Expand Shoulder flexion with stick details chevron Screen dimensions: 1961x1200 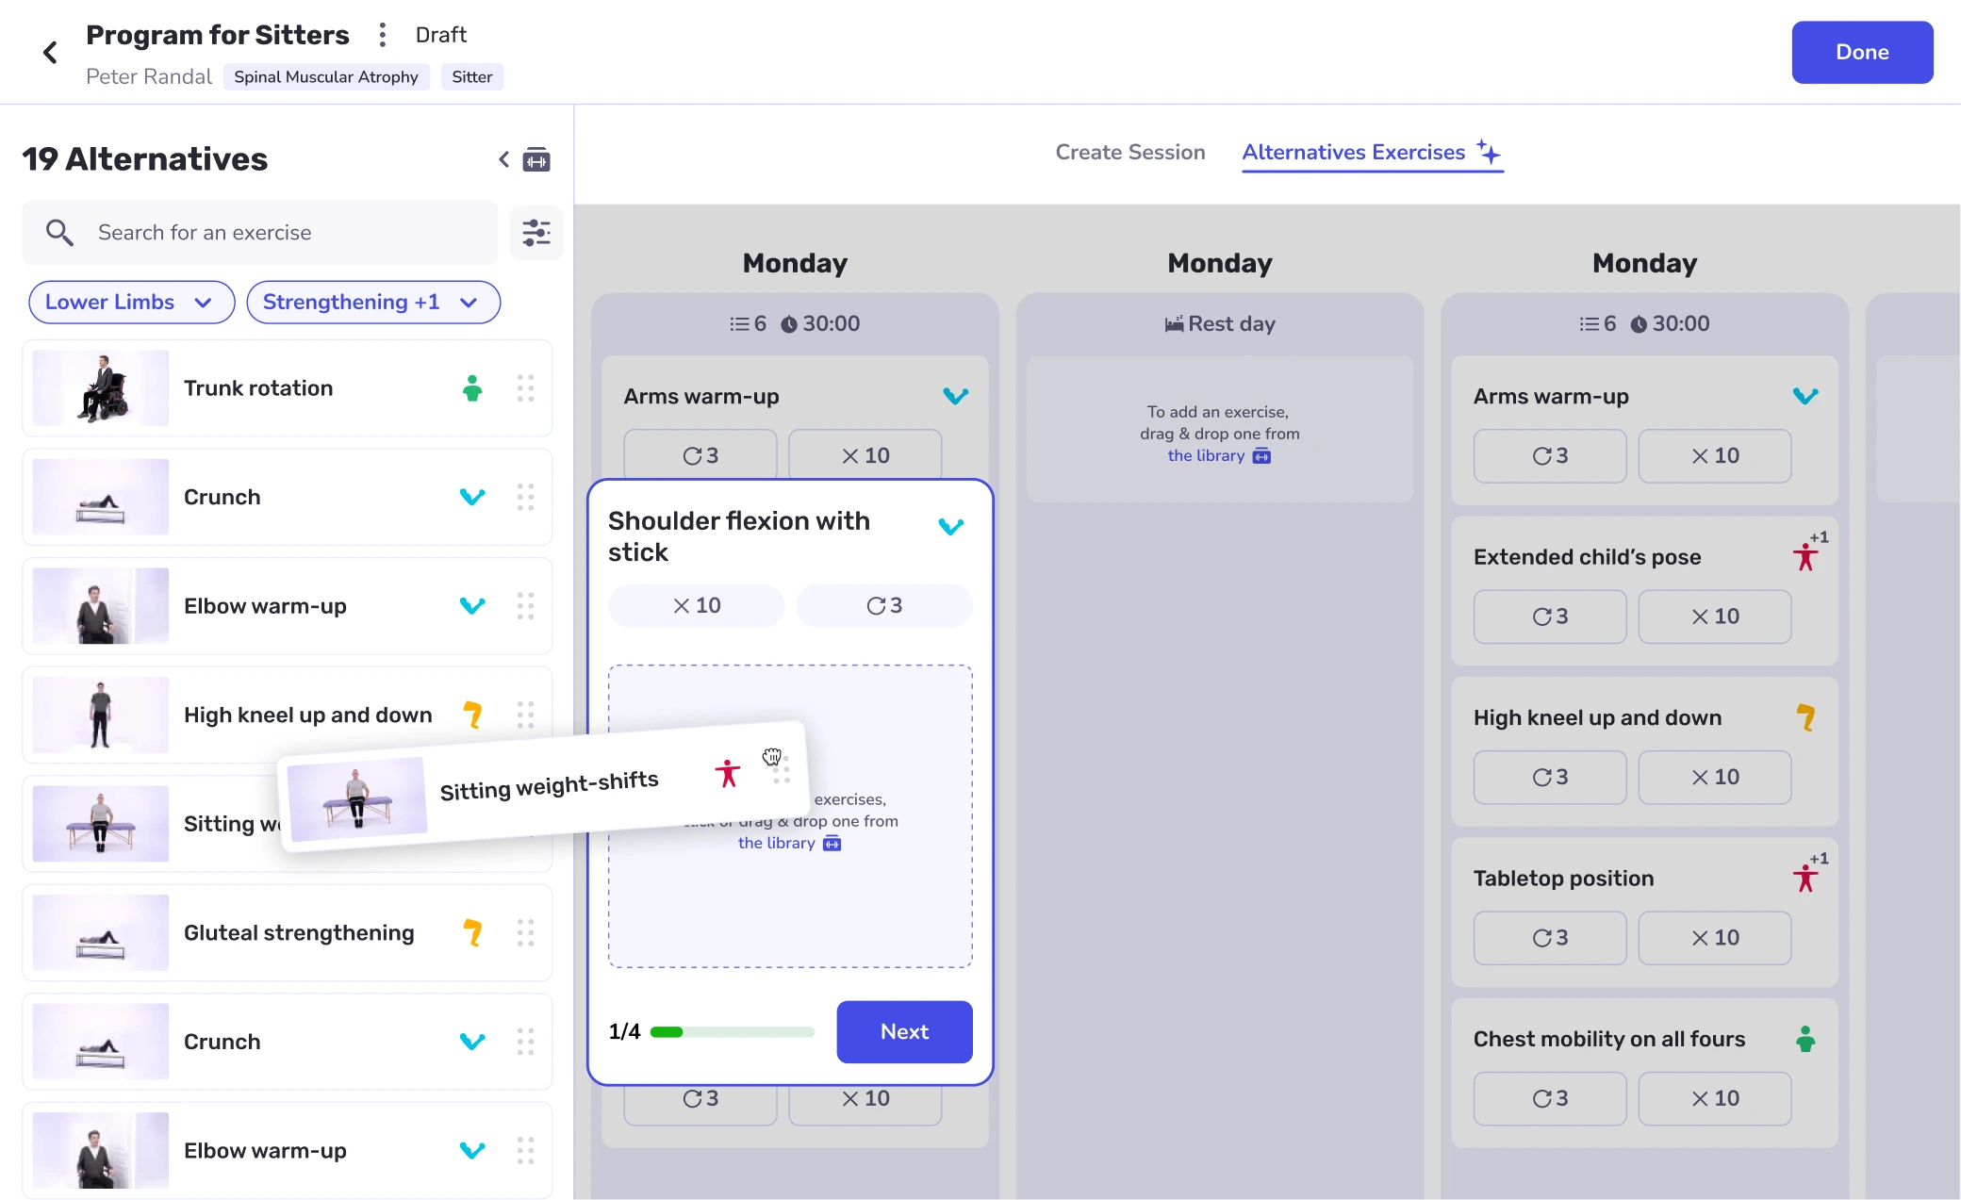click(950, 526)
